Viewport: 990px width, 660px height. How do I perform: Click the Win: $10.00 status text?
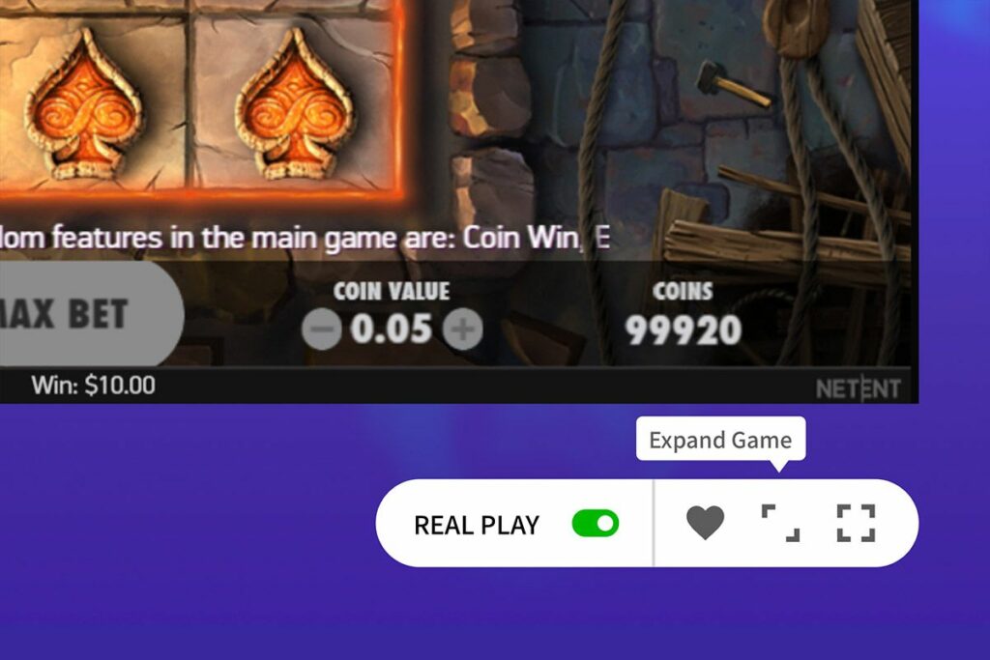pos(94,385)
